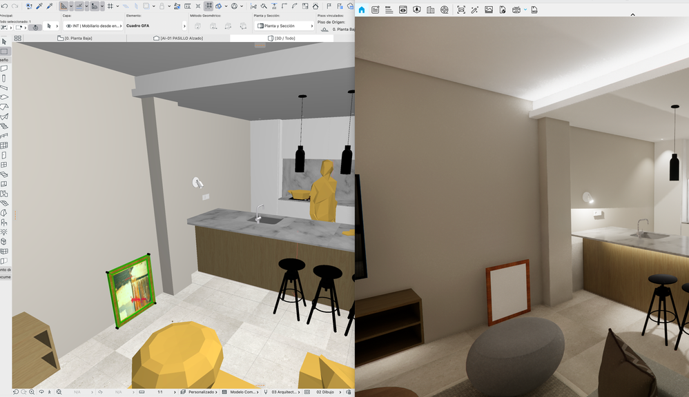The width and height of the screenshot is (689, 397).
Task: Switch to the 3D / Todo tab
Action: 282,38
